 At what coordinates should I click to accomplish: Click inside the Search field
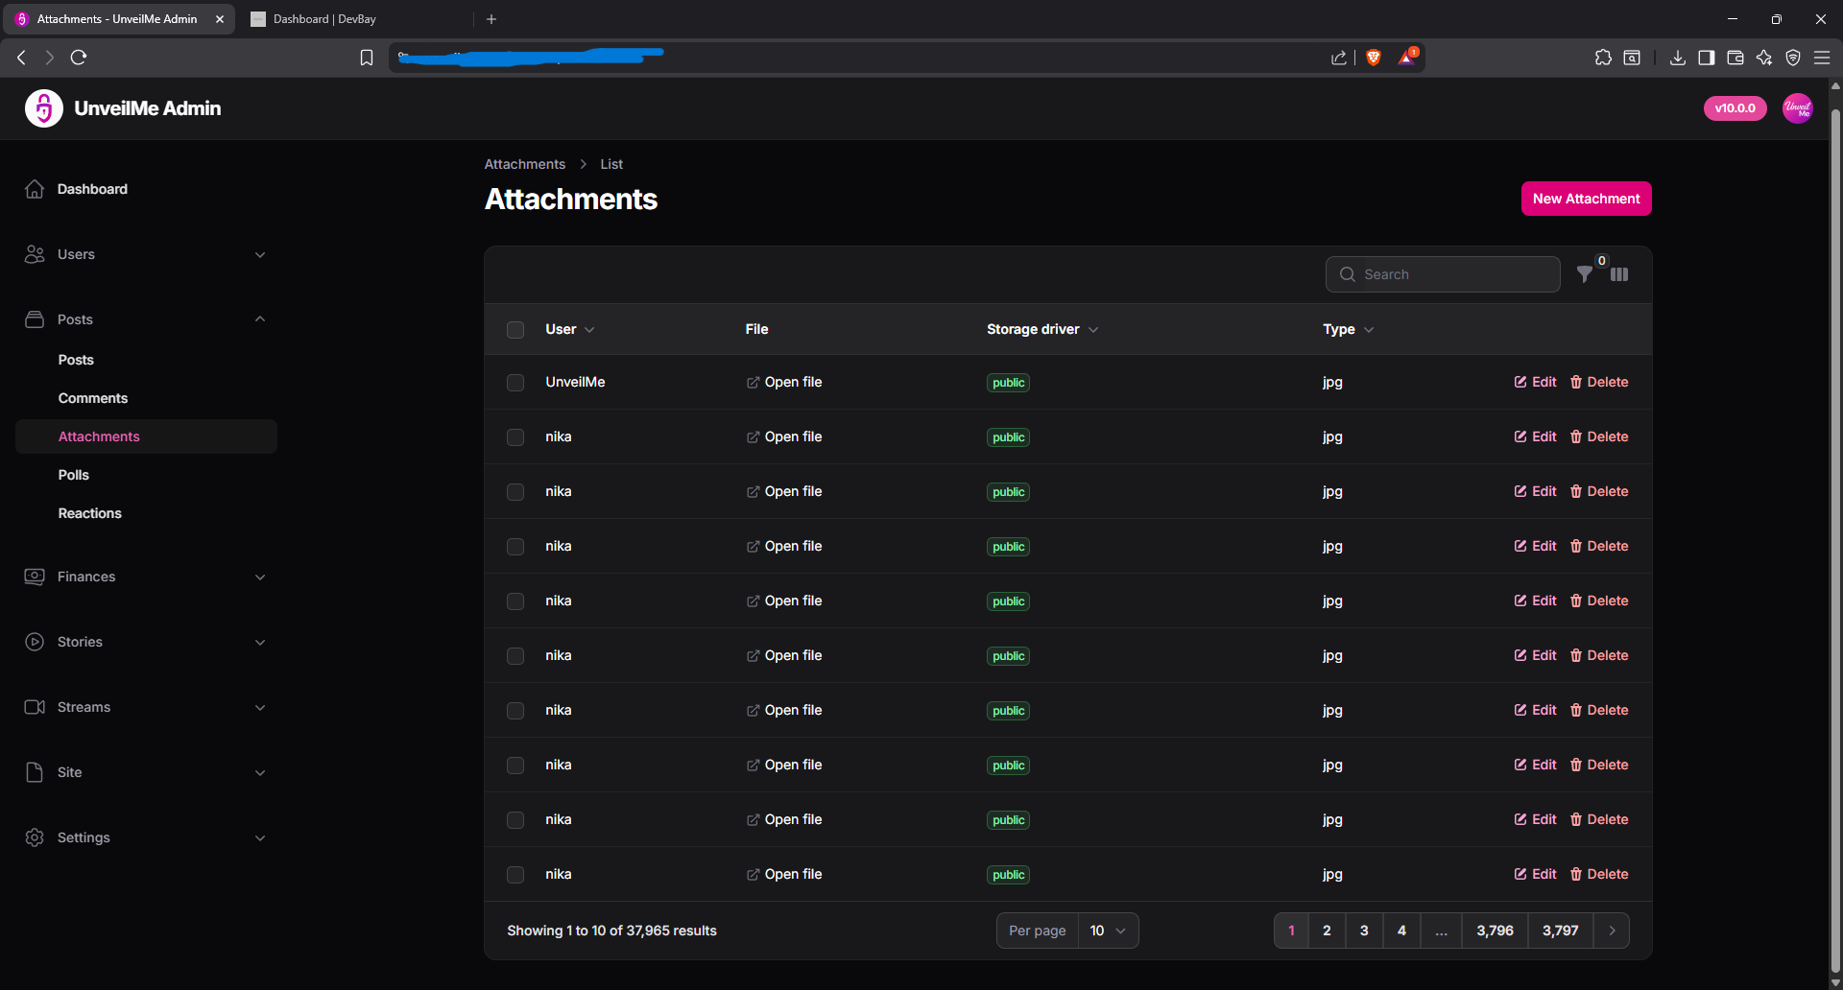(x=1443, y=274)
